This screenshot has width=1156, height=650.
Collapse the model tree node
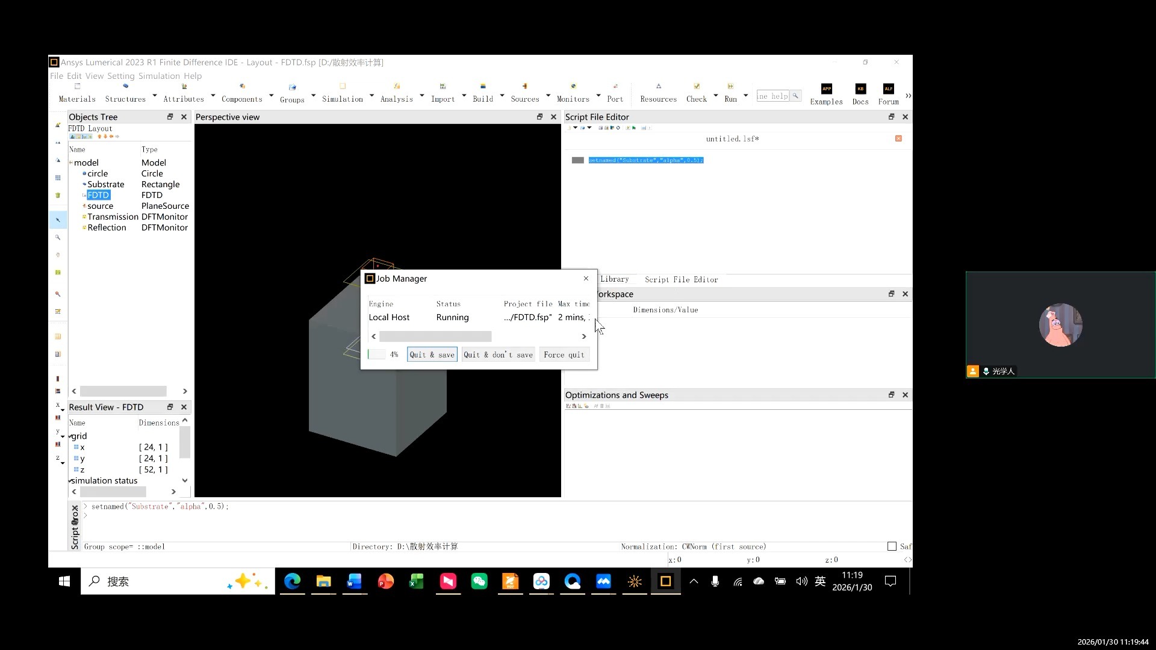point(71,163)
